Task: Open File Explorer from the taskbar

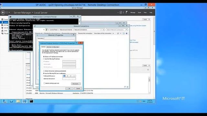Action: [18, 101]
